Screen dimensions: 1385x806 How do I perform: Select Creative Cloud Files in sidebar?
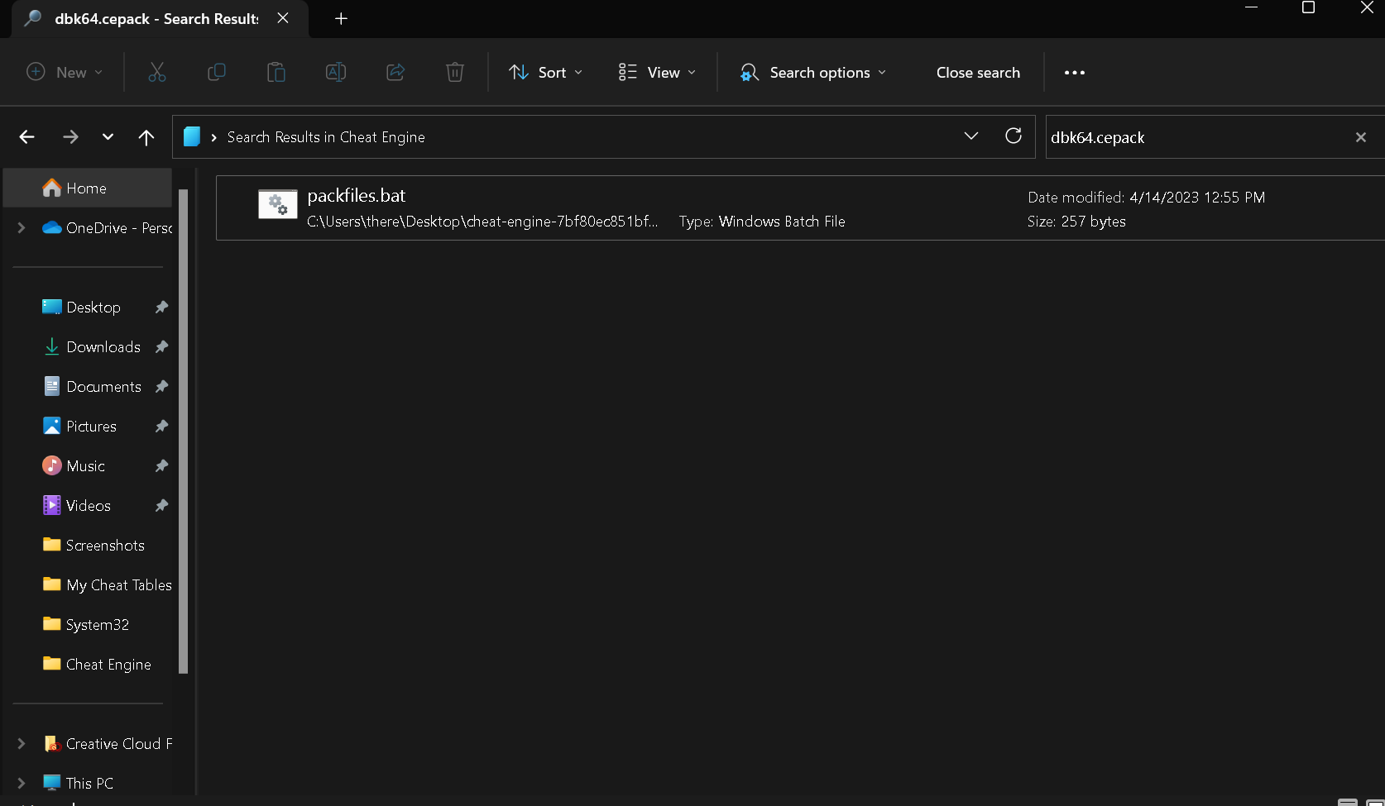click(108, 744)
